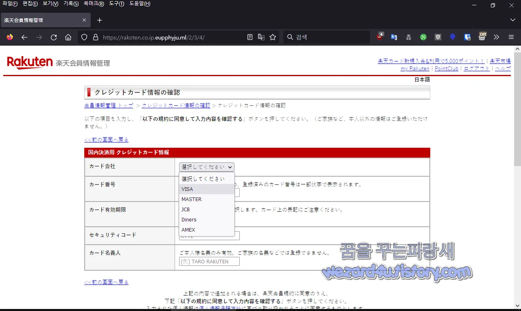Viewport: 521px width, 311px height.
Task: Expand the extensions overflow chevron
Action: (x=496, y=37)
